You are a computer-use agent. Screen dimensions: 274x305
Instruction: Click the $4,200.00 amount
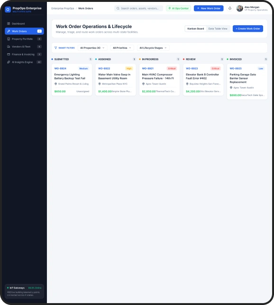click(192, 91)
